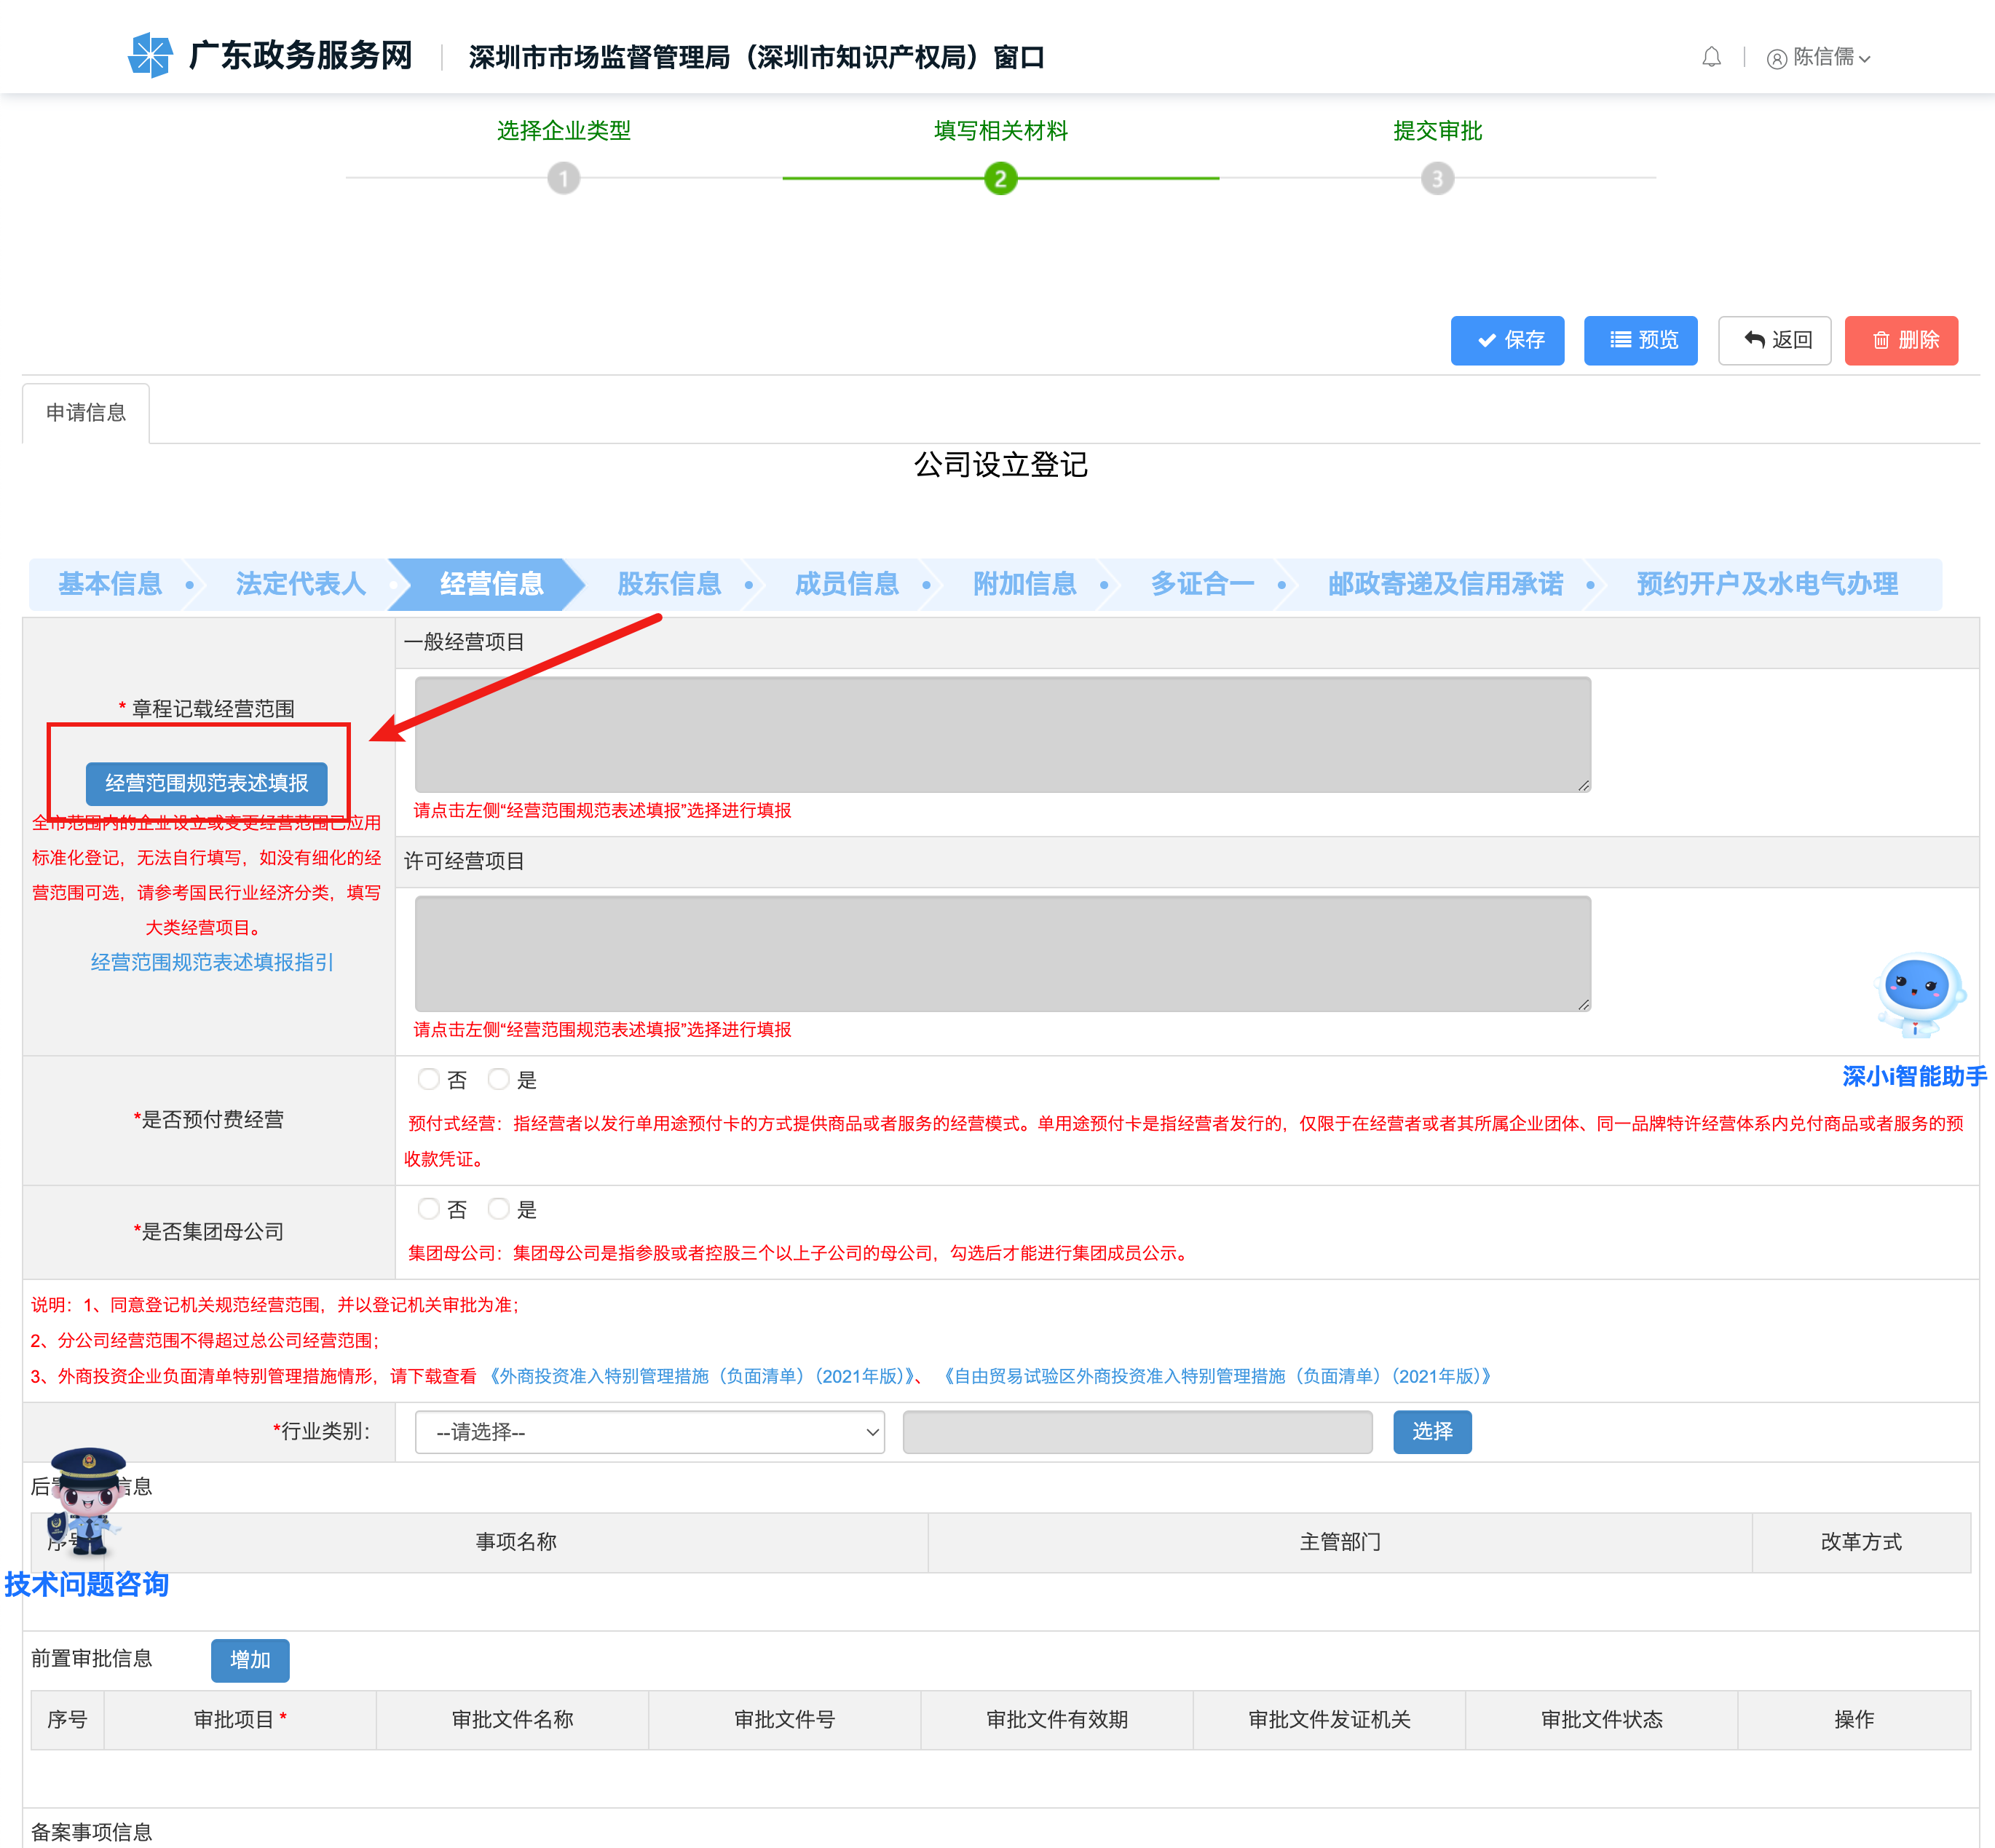The height and width of the screenshot is (1848, 1995).
Task: Click the 广东政务服务网 site title
Action: tap(300, 56)
